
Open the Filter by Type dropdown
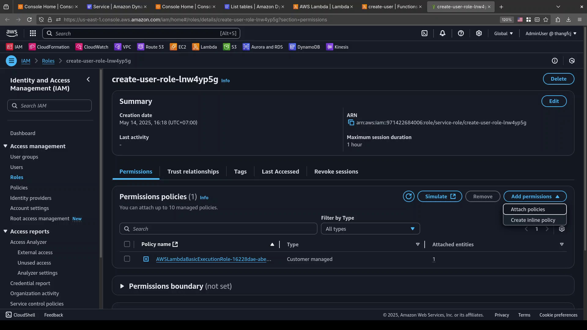370,229
